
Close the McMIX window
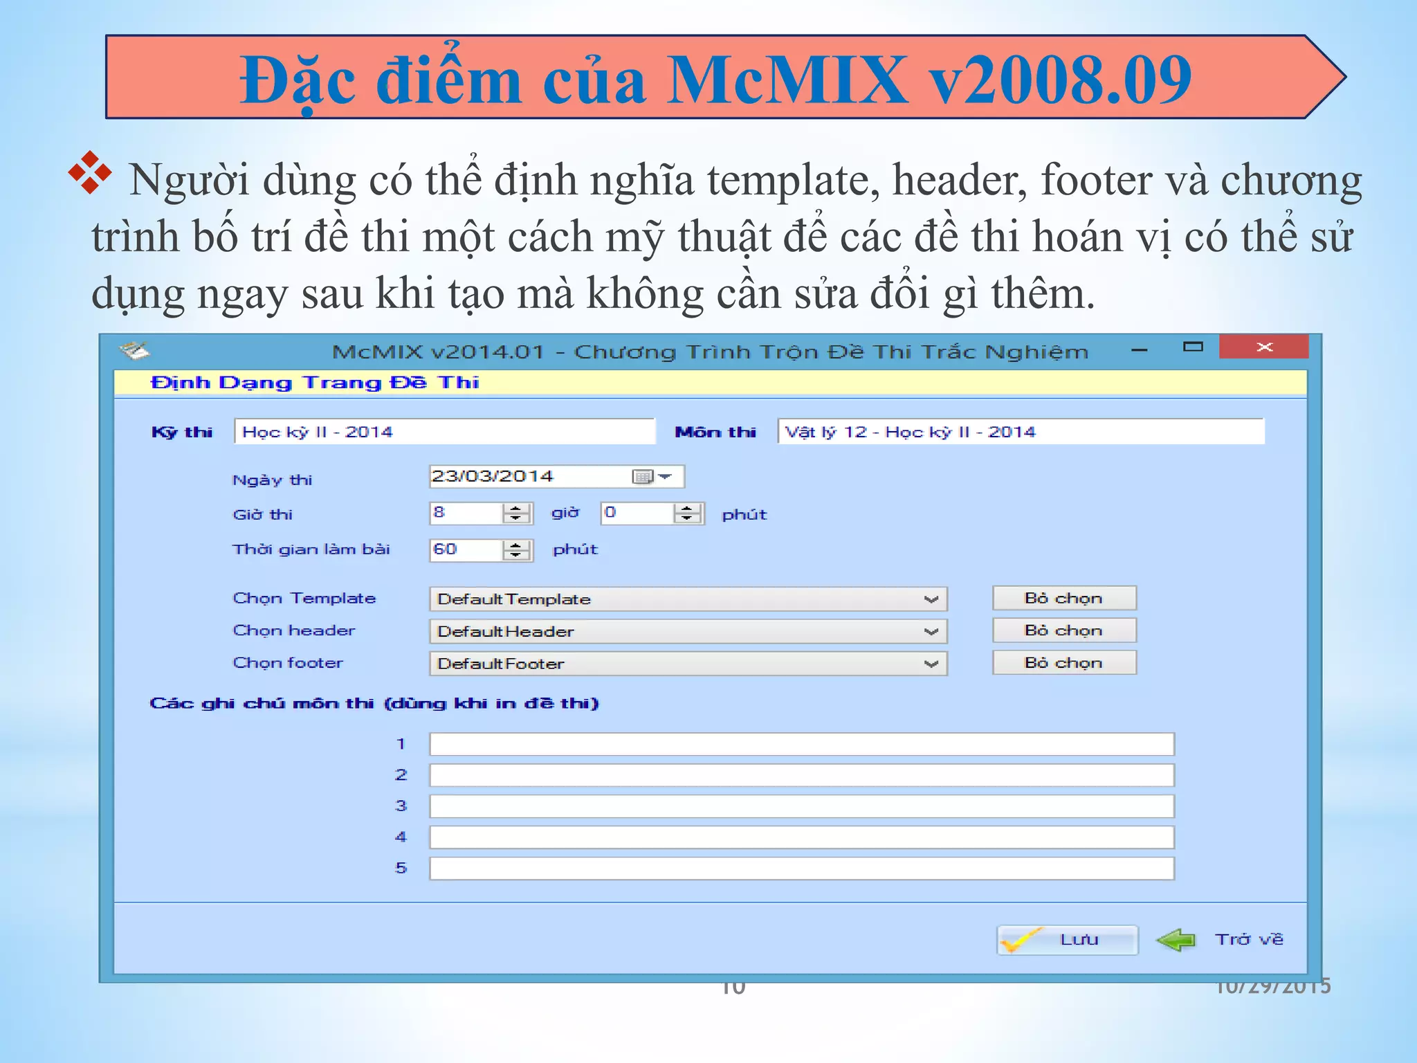[1264, 347]
